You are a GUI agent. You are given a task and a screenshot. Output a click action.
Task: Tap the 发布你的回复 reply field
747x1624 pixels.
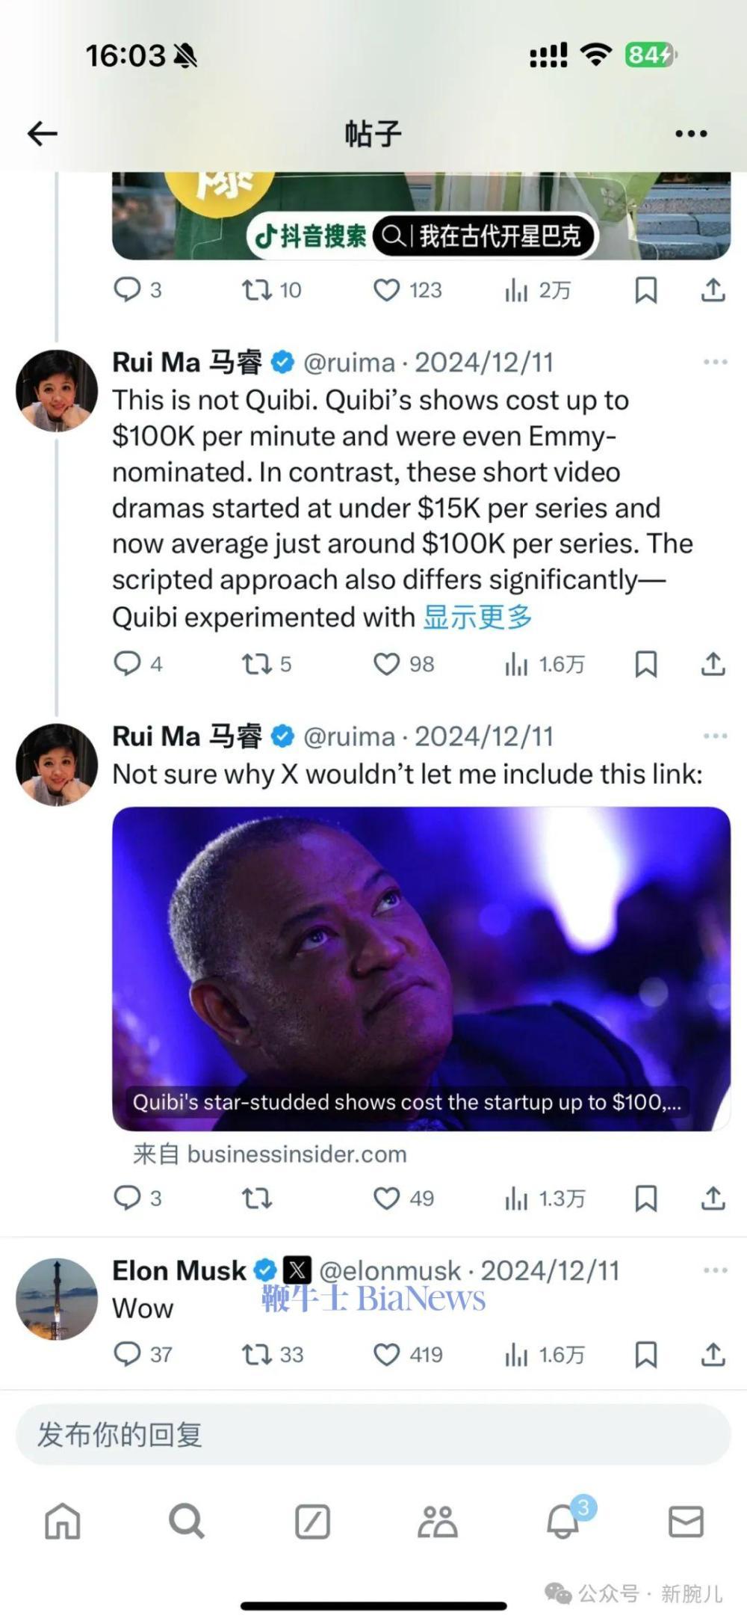click(x=373, y=1435)
